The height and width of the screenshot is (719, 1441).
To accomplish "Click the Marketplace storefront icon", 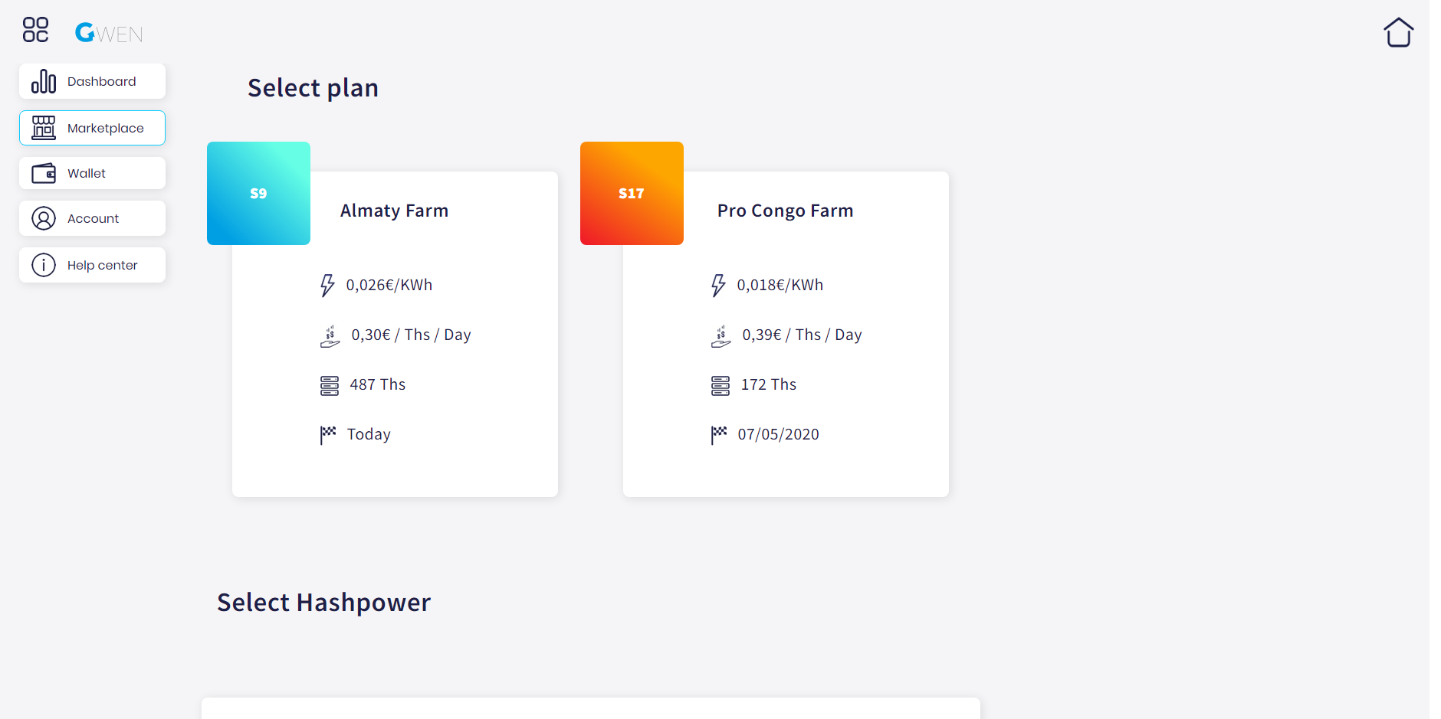I will tap(44, 128).
